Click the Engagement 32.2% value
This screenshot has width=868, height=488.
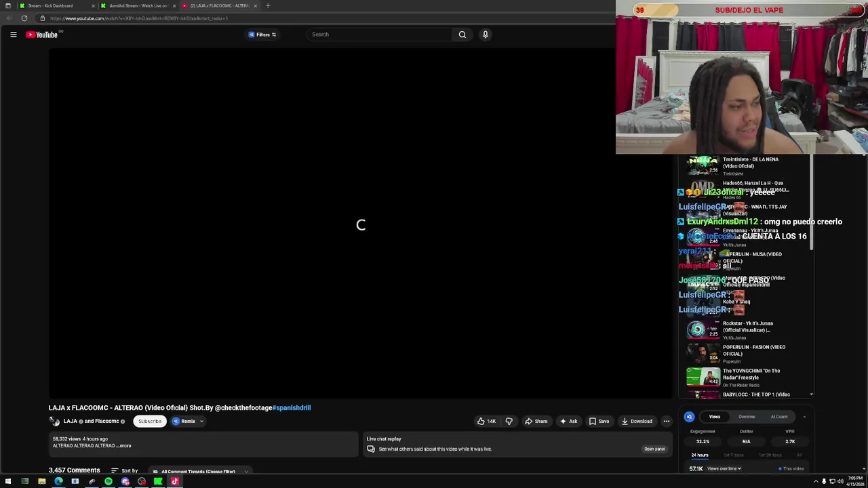coord(703,441)
